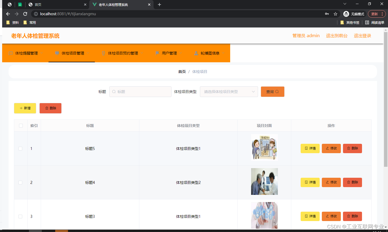Click the 标题5 cell text
The width and height of the screenshot is (388, 232).
pos(90,149)
